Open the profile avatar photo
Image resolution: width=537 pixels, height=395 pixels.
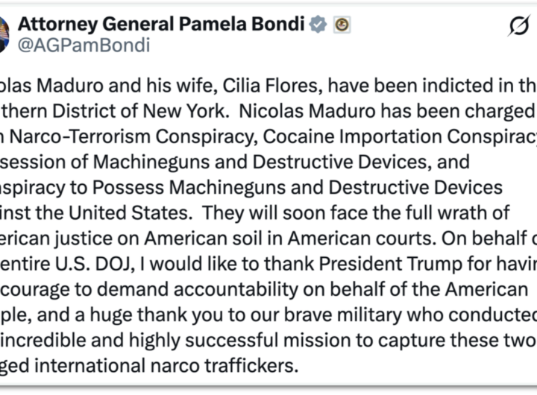pos(4,34)
